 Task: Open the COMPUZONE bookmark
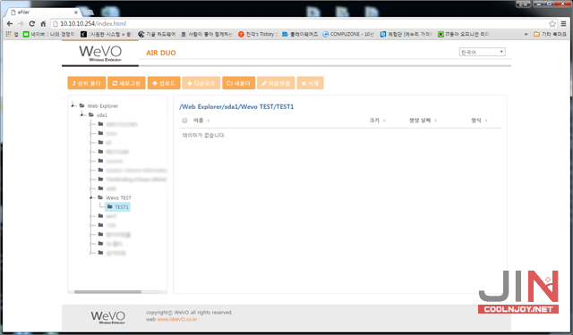click(348, 34)
